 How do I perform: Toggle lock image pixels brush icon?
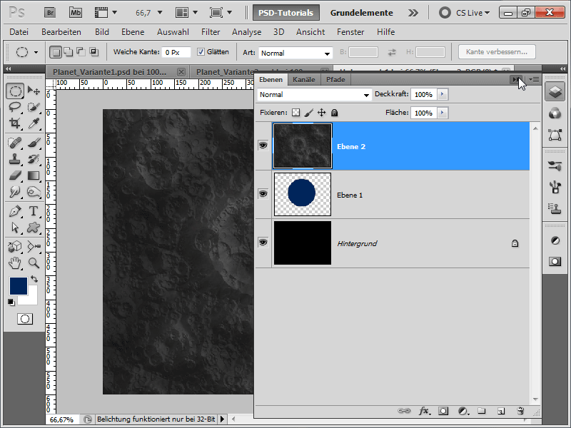tap(309, 113)
